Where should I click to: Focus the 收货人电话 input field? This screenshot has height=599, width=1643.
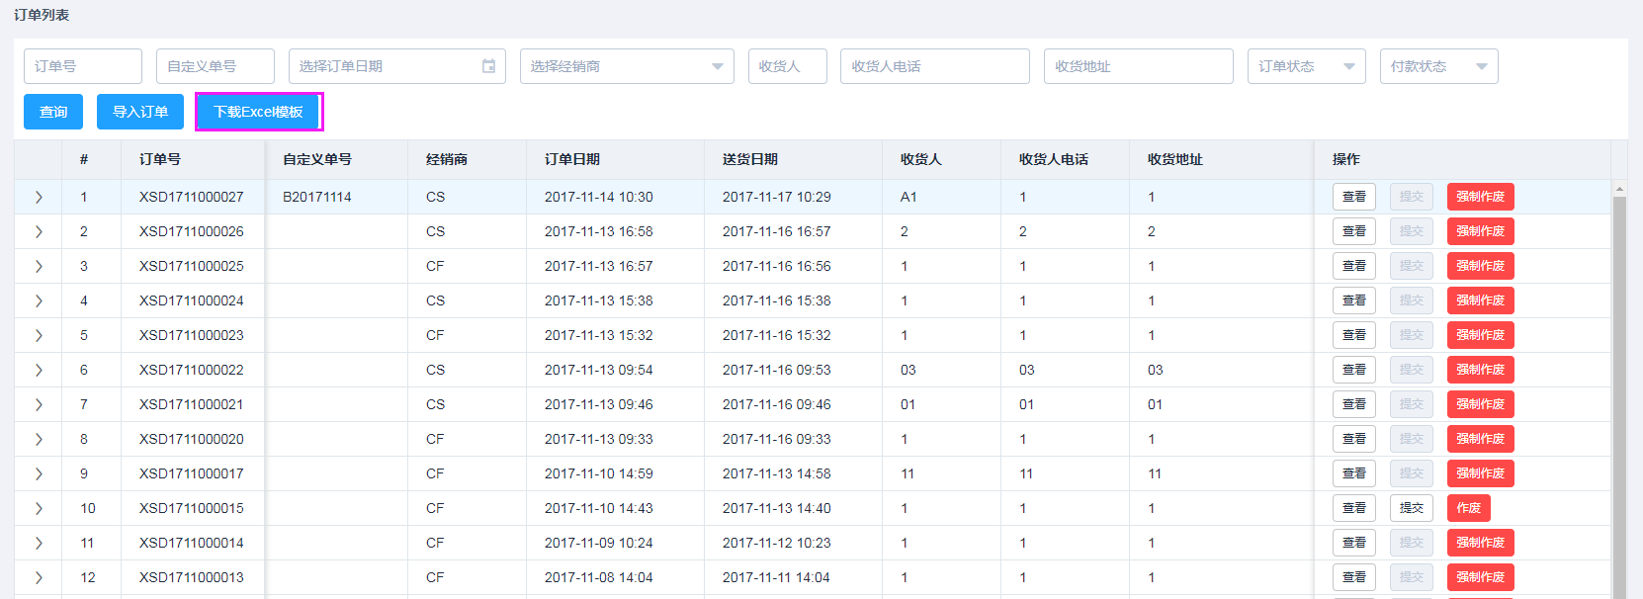pyautogui.click(x=934, y=66)
